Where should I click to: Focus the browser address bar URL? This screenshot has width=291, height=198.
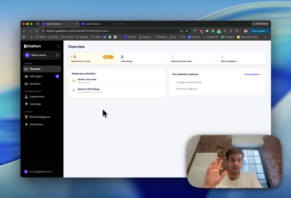(77, 31)
